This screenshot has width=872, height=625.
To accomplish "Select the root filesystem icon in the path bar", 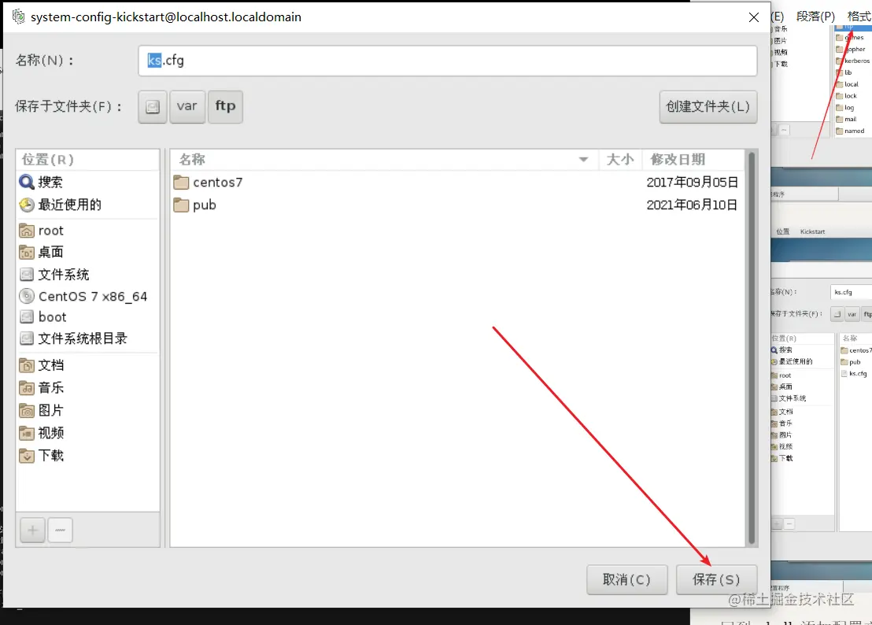I will point(151,106).
